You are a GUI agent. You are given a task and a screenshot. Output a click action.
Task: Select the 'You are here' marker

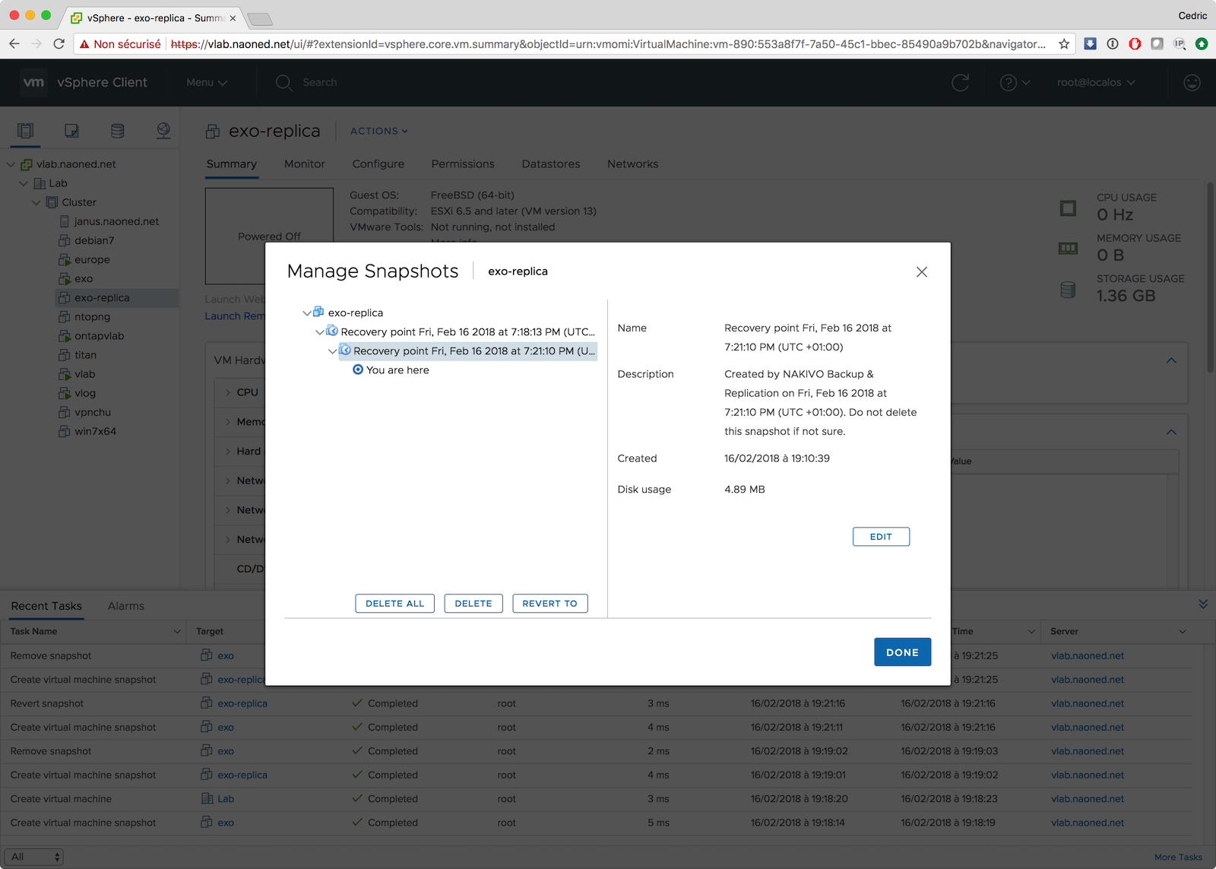[x=397, y=370]
